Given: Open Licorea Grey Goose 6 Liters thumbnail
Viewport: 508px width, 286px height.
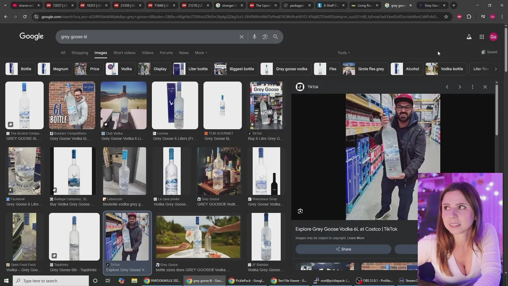Looking at the screenshot, I should [175, 105].
